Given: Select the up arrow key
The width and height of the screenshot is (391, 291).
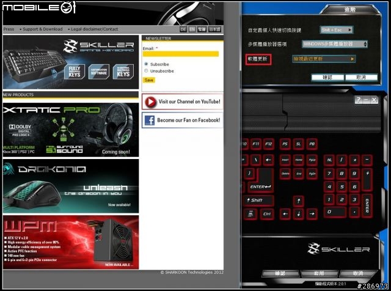Looking at the screenshot, I should click(299, 201).
